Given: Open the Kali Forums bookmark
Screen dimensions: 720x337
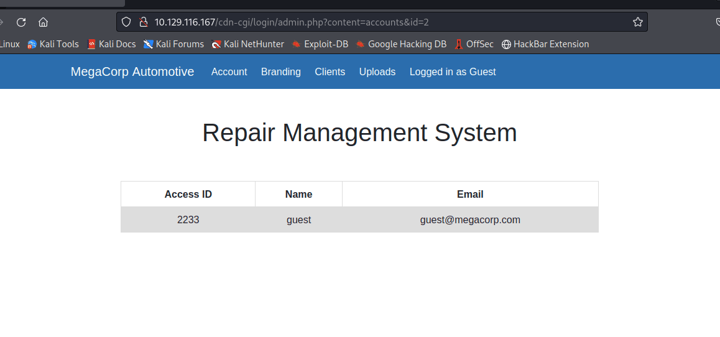Looking at the screenshot, I should (173, 44).
